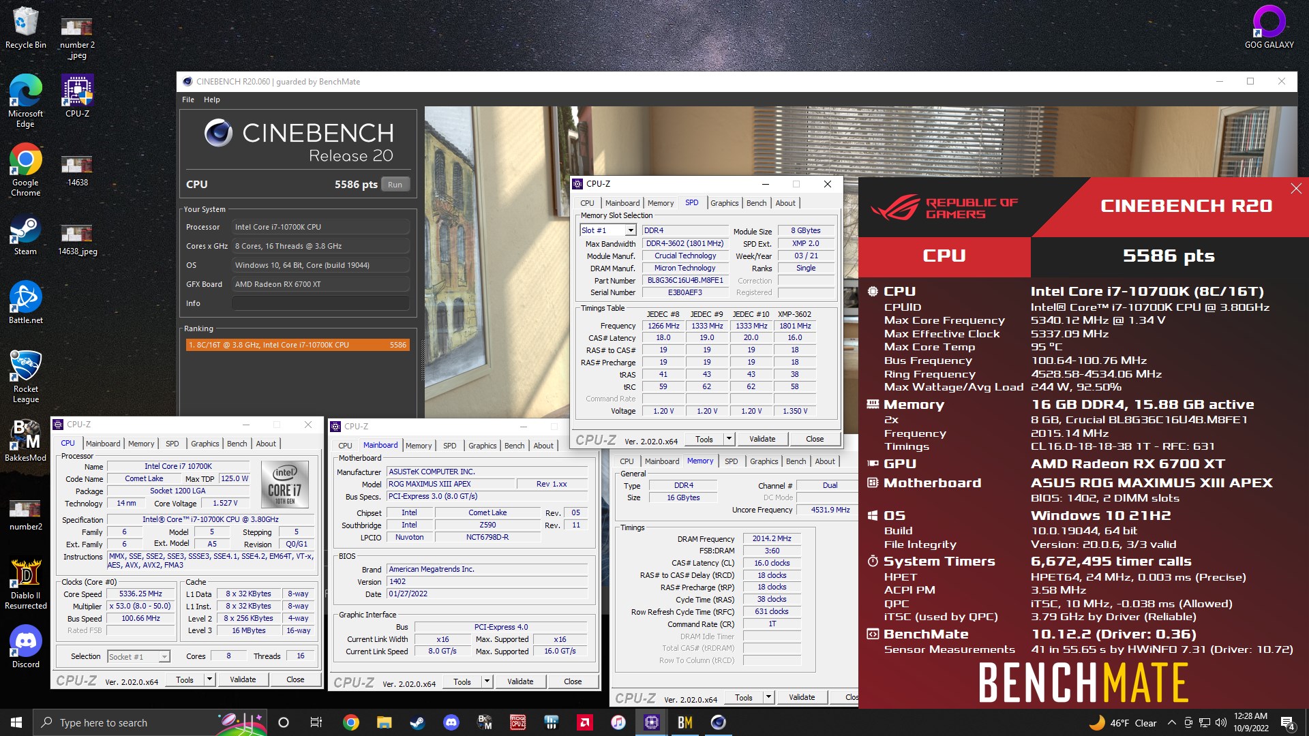Image resolution: width=1309 pixels, height=736 pixels.
Task: Expand Tools arrow in CPU-Z SPD window
Action: [729, 439]
